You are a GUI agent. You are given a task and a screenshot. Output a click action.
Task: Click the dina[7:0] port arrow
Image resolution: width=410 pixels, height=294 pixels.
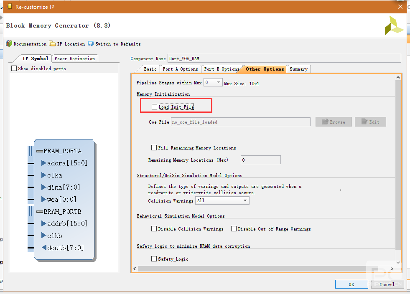click(x=43, y=187)
